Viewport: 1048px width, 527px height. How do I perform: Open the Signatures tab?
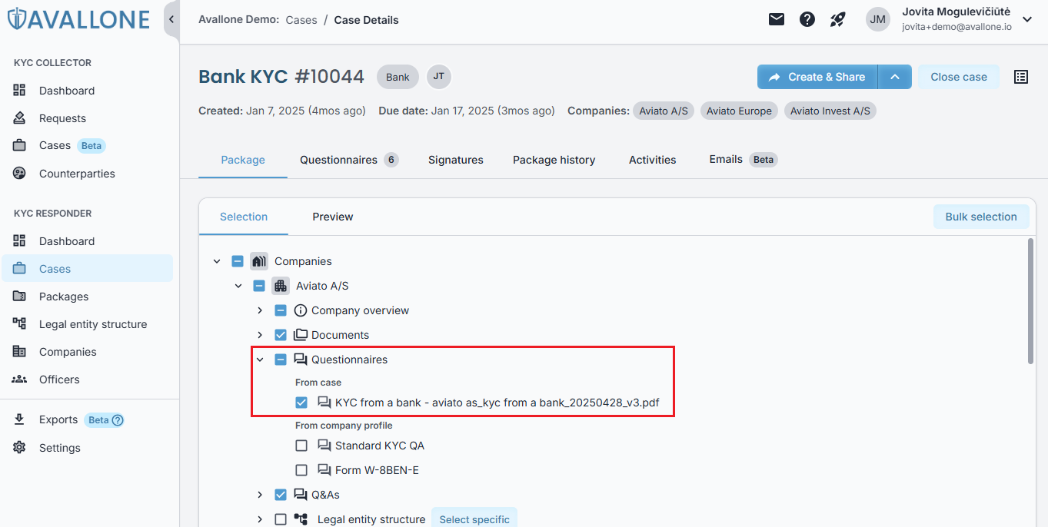tap(456, 160)
